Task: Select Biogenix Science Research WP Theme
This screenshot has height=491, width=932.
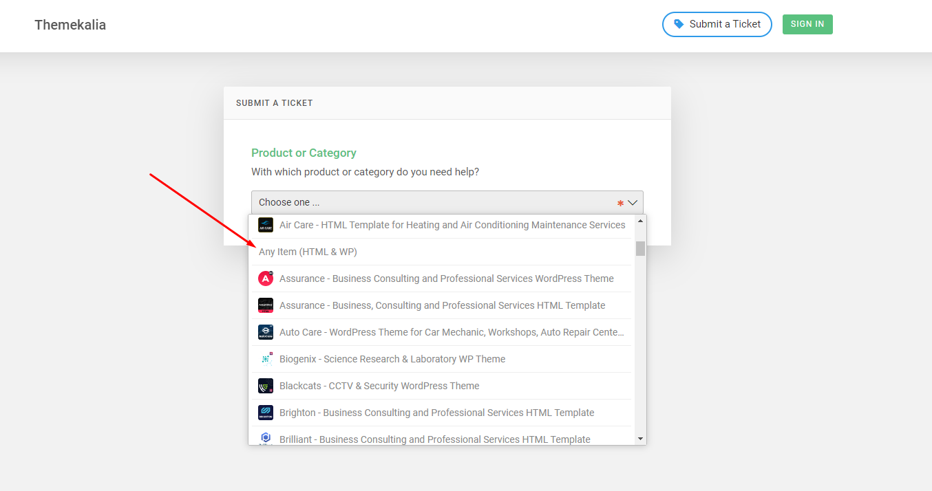Action: (x=441, y=359)
